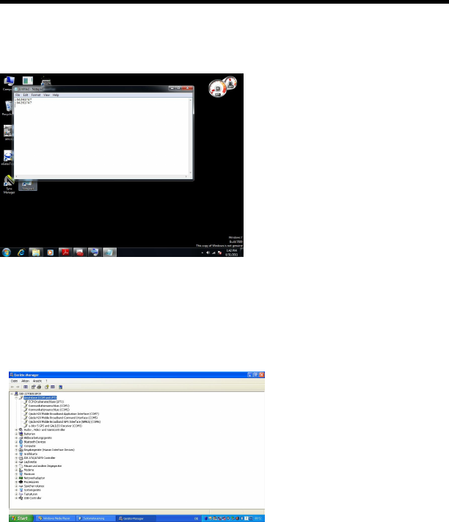The width and height of the screenshot is (449, 522).
Task: Click the Forward arrow in Geräte-Manager toolbar
Action: point(18,387)
